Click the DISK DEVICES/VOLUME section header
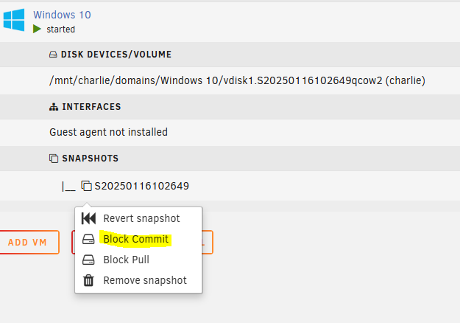This screenshot has height=323, width=460. (x=116, y=55)
